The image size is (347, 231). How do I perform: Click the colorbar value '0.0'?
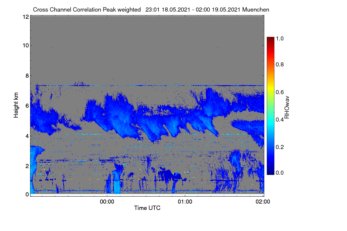click(279, 173)
